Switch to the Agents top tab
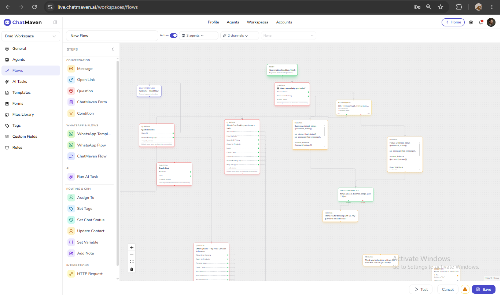 [x=233, y=22]
